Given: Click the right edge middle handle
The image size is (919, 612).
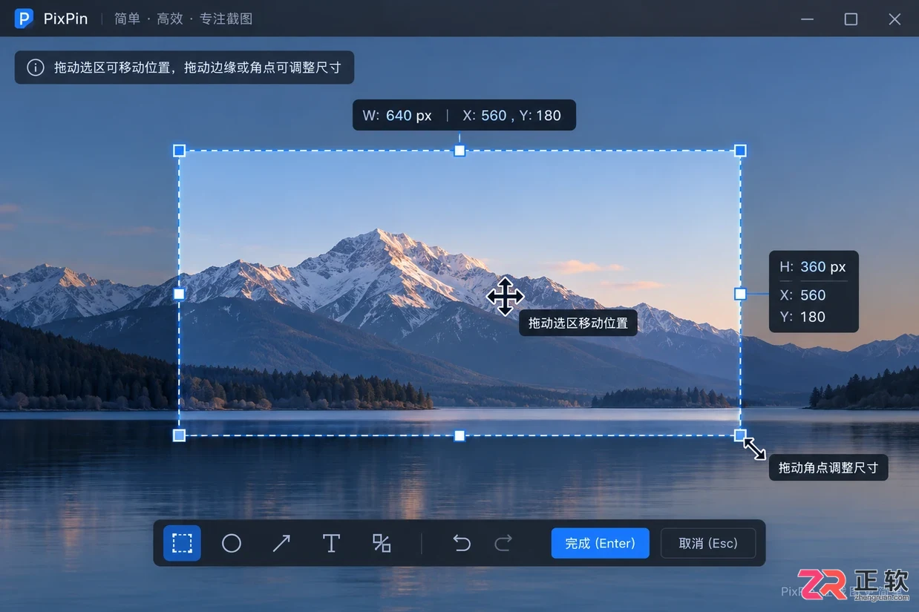Looking at the screenshot, I should coord(740,294).
